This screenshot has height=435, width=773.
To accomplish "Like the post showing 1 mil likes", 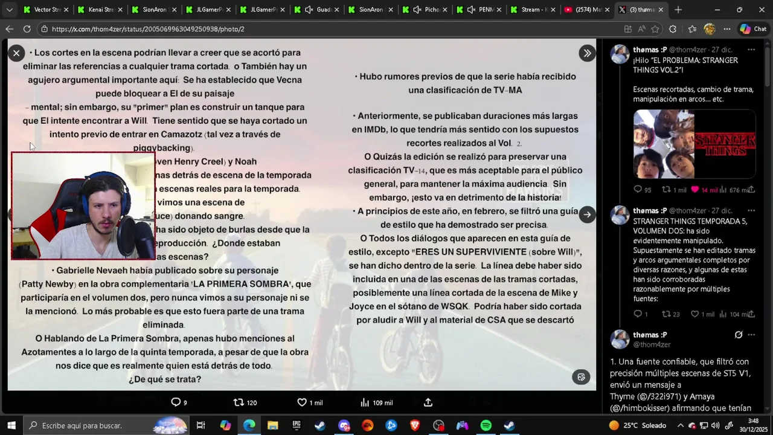I will [309, 402].
